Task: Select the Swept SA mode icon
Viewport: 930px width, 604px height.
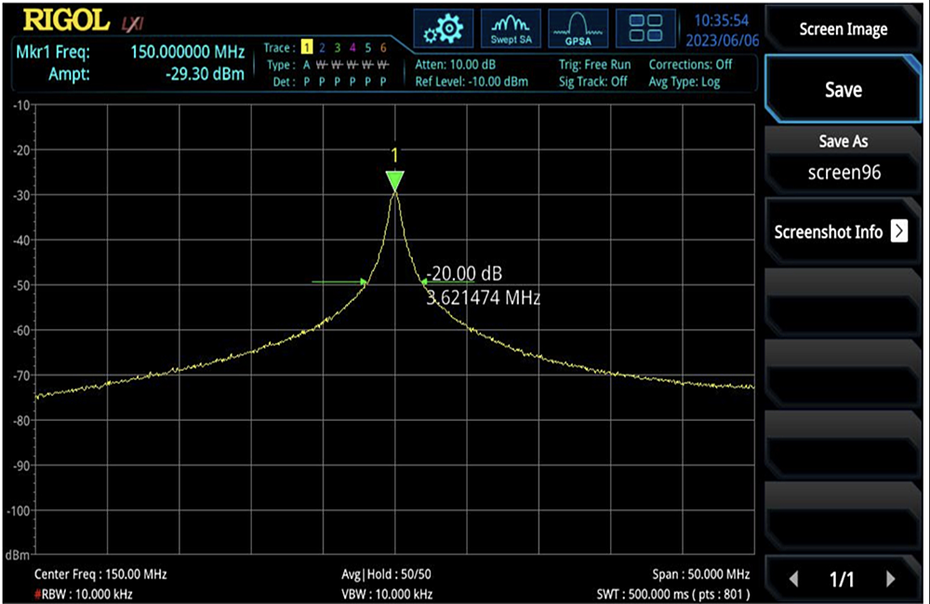Action: click(511, 29)
